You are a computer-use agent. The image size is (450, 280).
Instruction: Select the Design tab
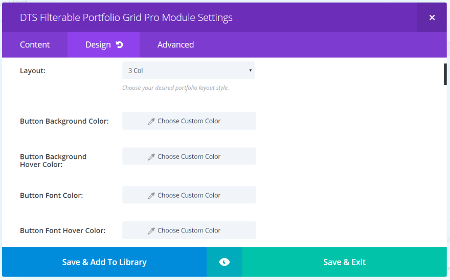[x=98, y=45]
